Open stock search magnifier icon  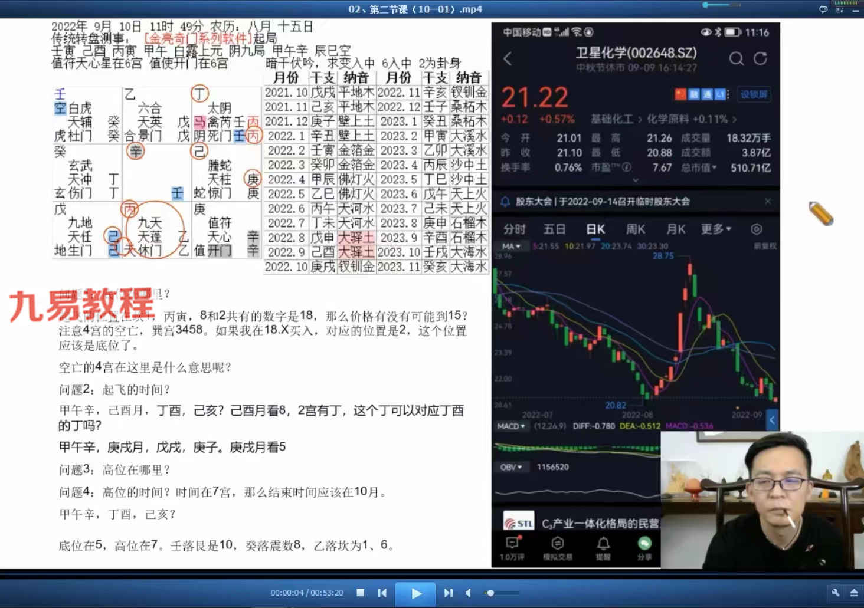pos(736,58)
